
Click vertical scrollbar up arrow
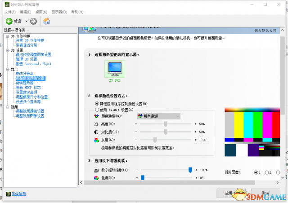pyautogui.click(x=283, y=30)
